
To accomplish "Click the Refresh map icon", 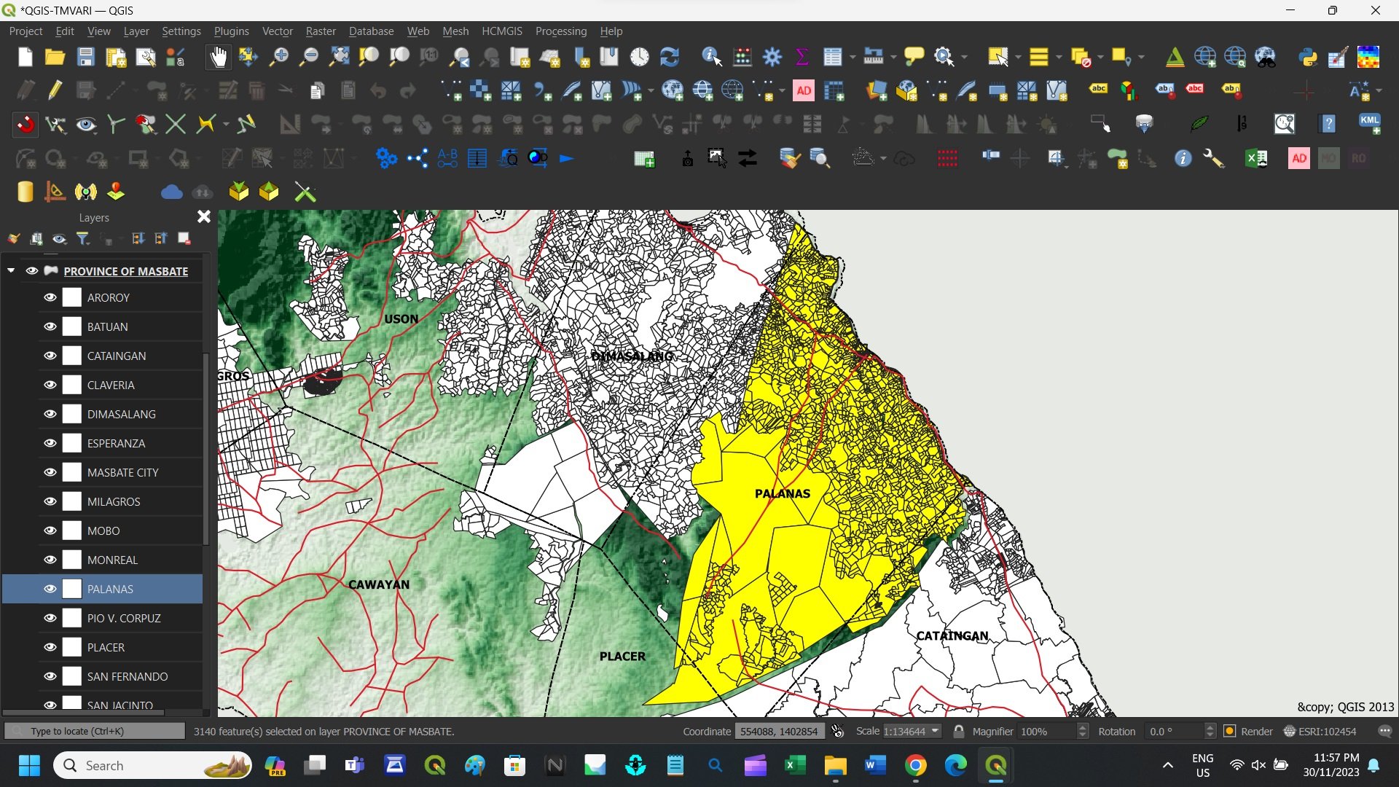I will (x=669, y=57).
